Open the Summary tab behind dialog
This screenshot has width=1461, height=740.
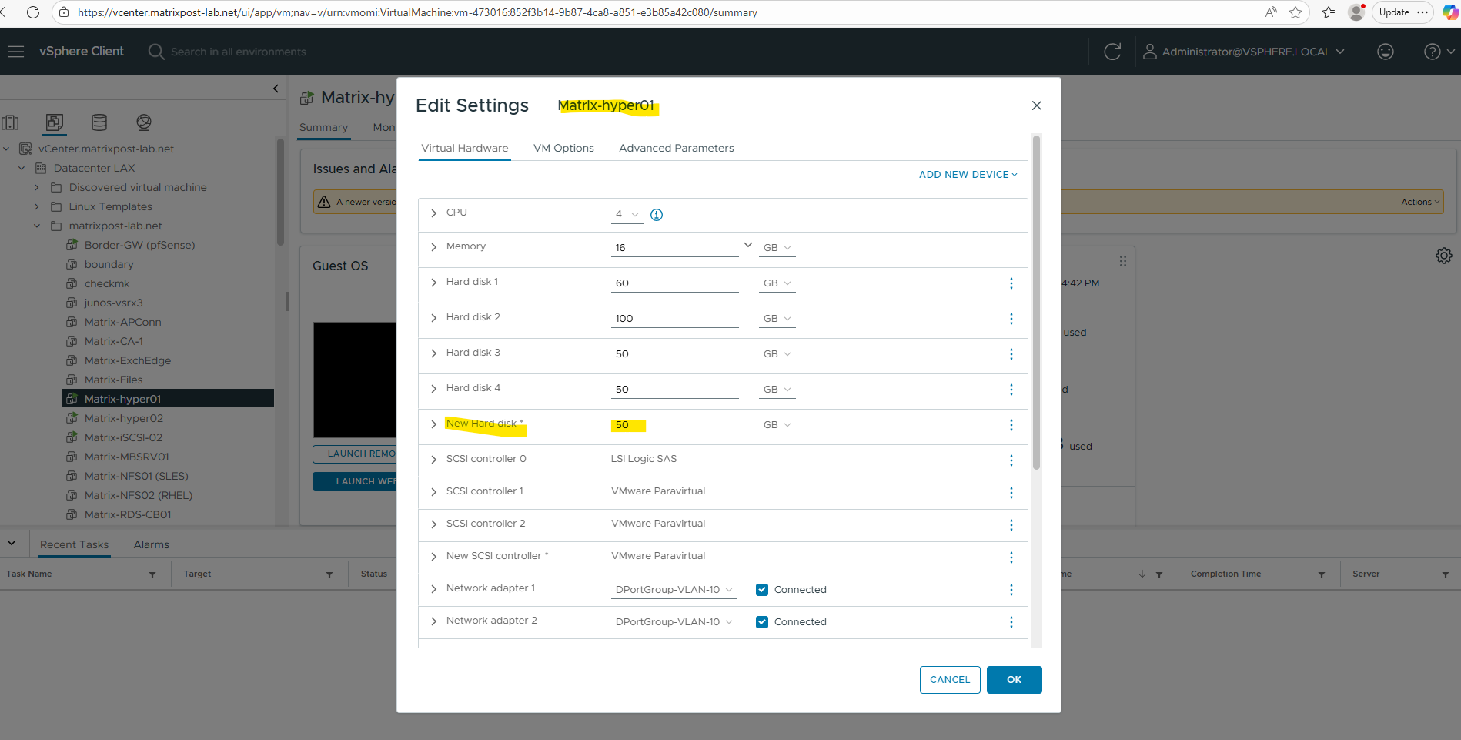click(323, 128)
